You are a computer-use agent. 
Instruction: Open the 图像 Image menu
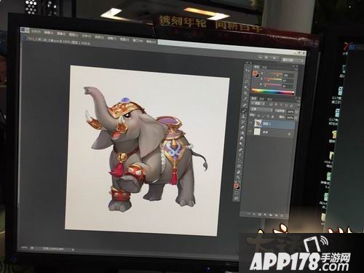(61, 33)
